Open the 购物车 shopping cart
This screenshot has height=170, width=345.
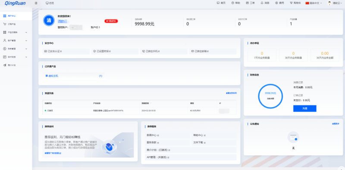click(295, 3)
